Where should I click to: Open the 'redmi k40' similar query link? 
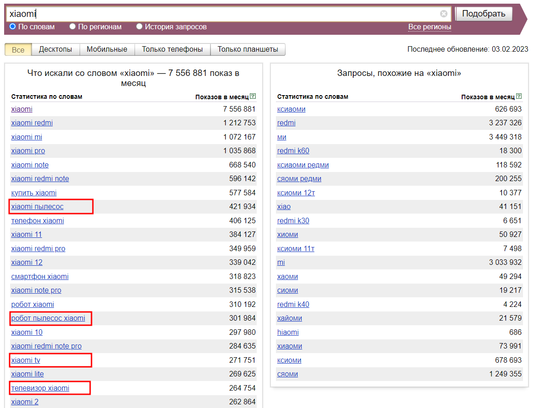[293, 305]
